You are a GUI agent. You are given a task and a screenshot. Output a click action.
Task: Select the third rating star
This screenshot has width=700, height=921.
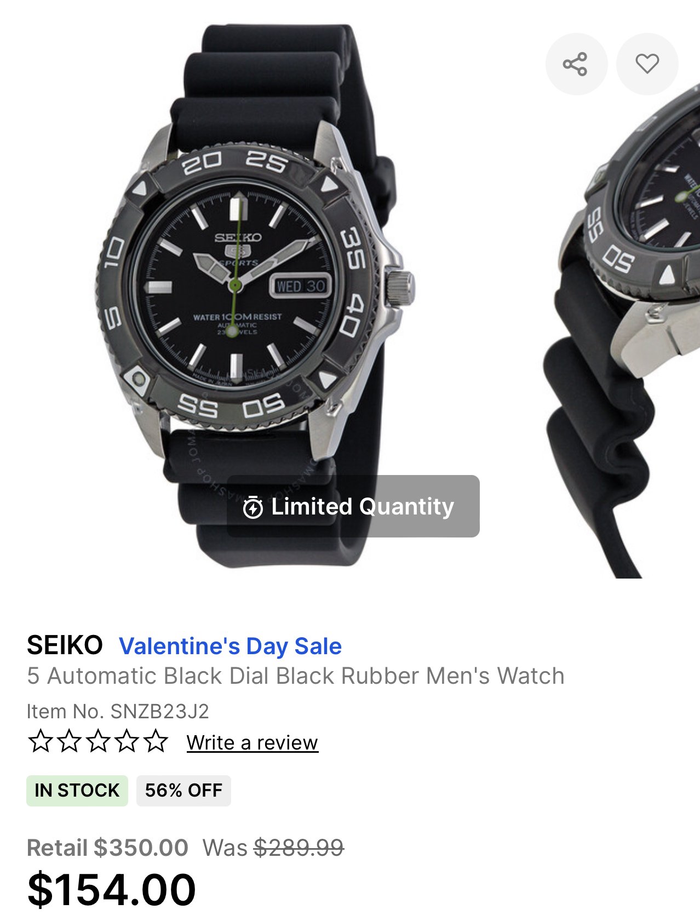99,741
